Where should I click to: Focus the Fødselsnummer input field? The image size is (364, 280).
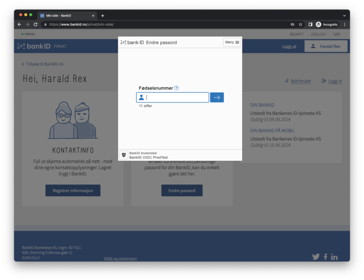tap(173, 97)
